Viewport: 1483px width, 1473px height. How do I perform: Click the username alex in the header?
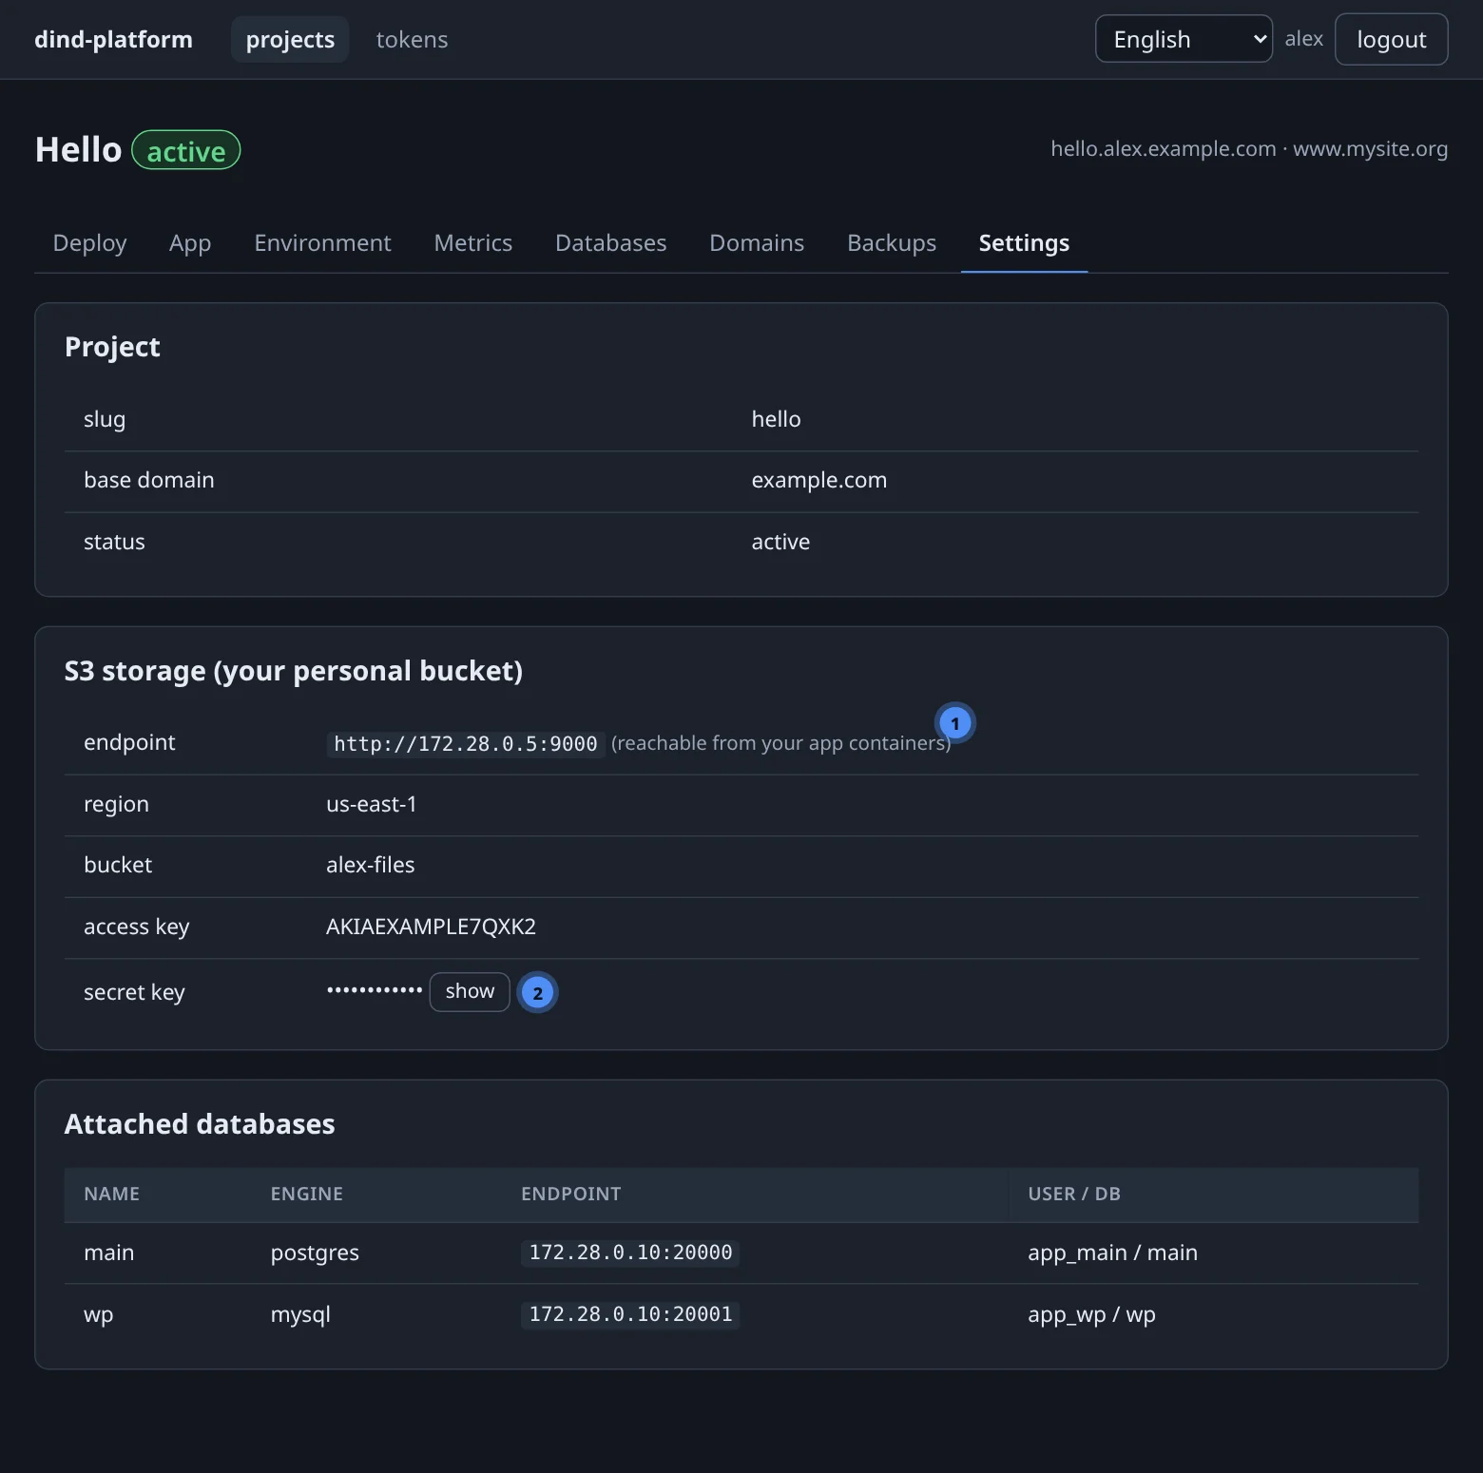[1303, 39]
